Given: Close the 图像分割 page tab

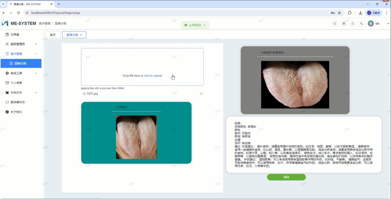Looking at the screenshot, I should click(81, 35).
